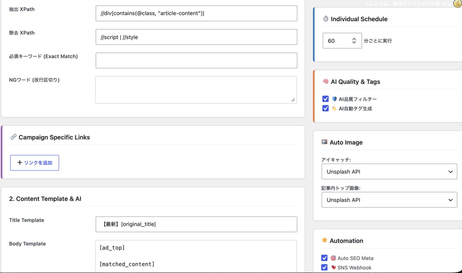
Task: Click the tag icon next to AI自動タグ生成
Action: (334, 108)
